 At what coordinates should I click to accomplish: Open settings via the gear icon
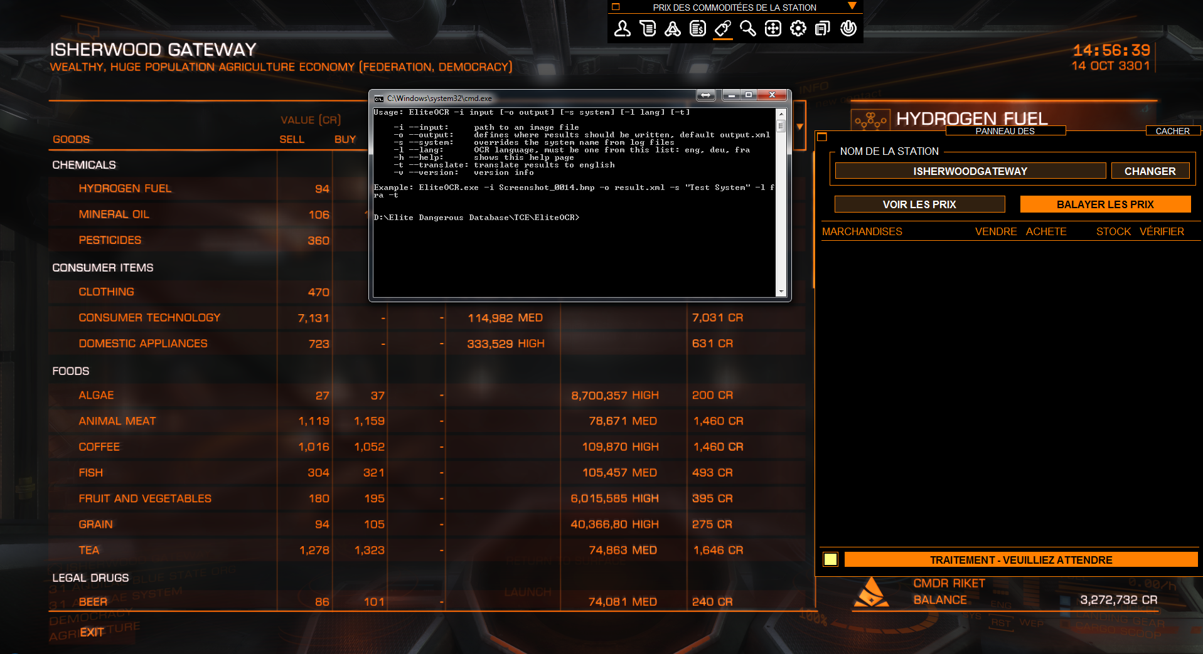point(798,28)
